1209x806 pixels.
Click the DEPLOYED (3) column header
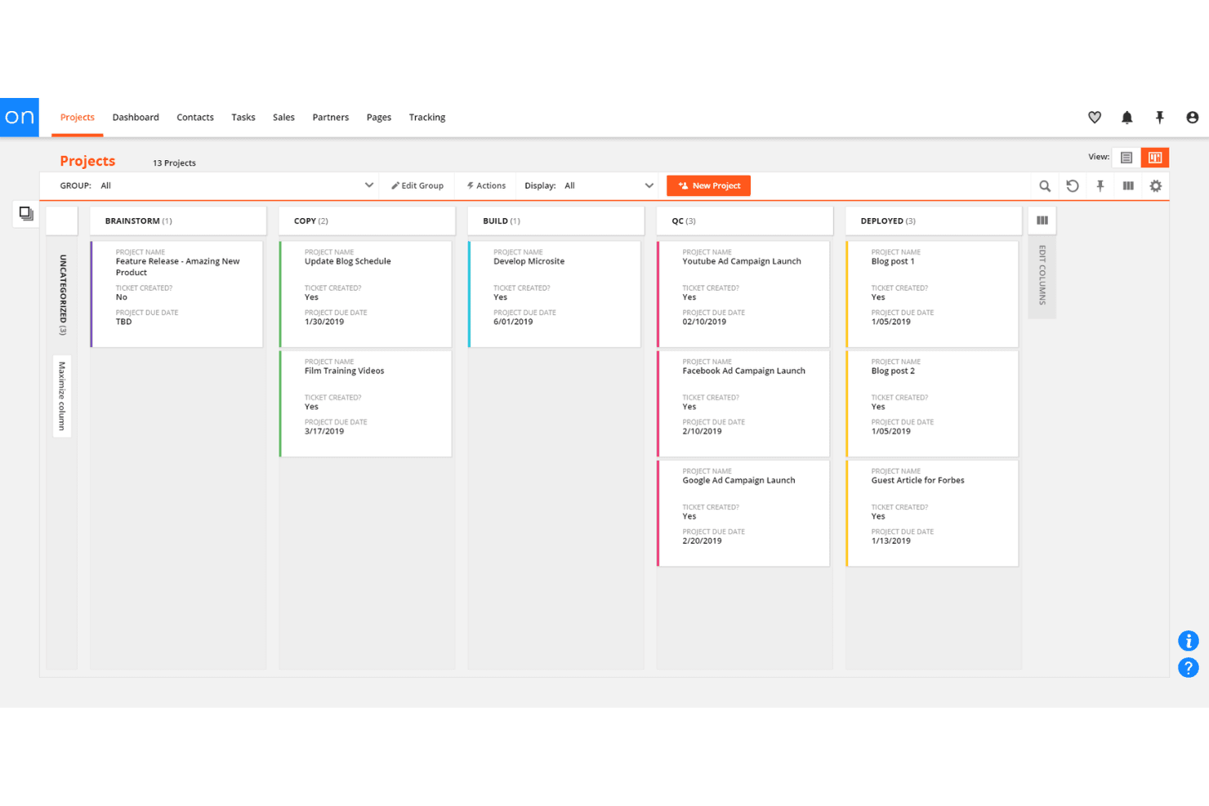click(934, 221)
